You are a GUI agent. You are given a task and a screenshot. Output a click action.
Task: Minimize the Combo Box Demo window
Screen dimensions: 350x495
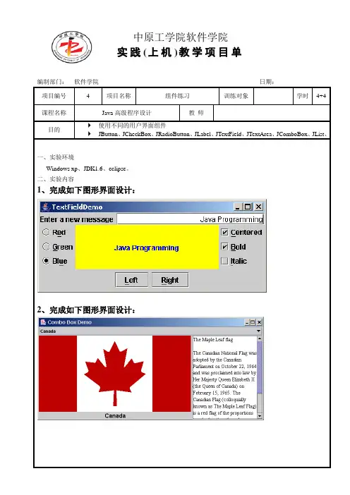point(247,322)
